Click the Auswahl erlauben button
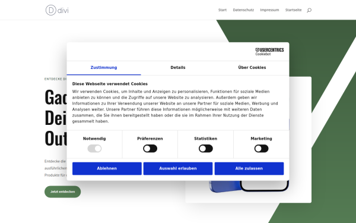 178,169
